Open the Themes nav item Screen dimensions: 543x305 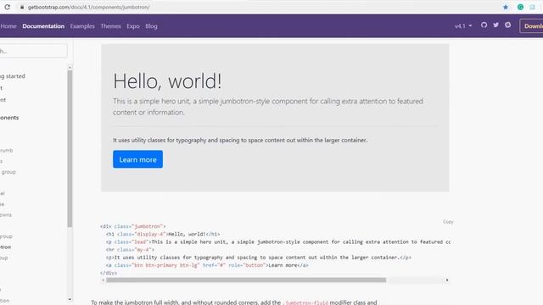tap(111, 26)
